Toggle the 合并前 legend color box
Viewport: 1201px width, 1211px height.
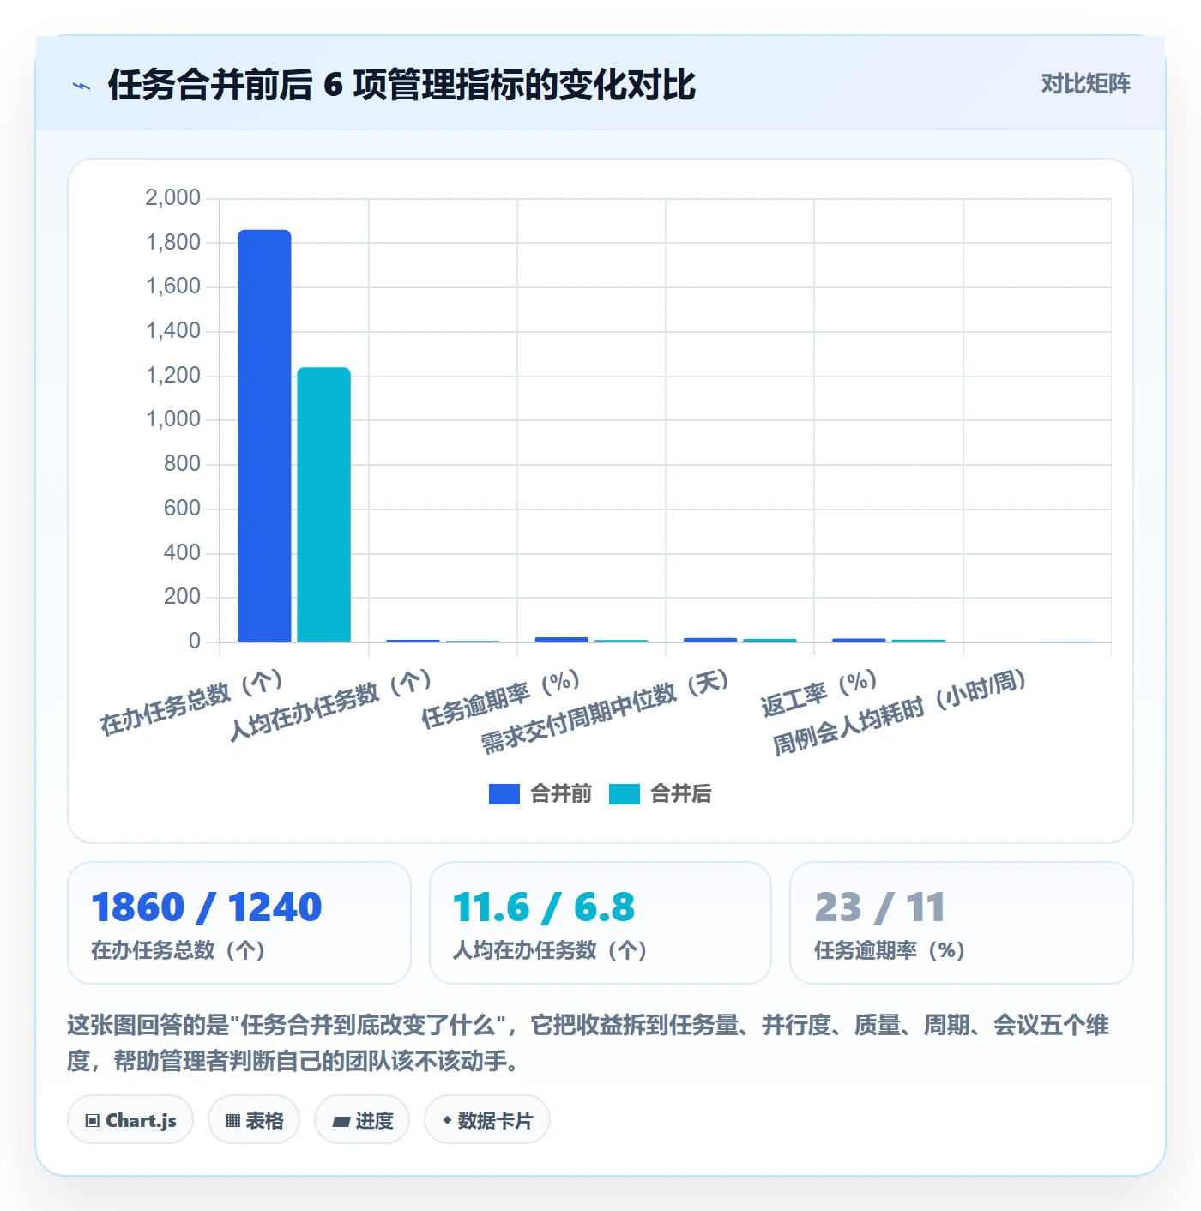[504, 794]
